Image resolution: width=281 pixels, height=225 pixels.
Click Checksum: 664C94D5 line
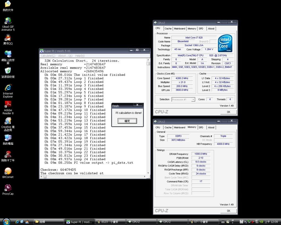(x=58, y=170)
